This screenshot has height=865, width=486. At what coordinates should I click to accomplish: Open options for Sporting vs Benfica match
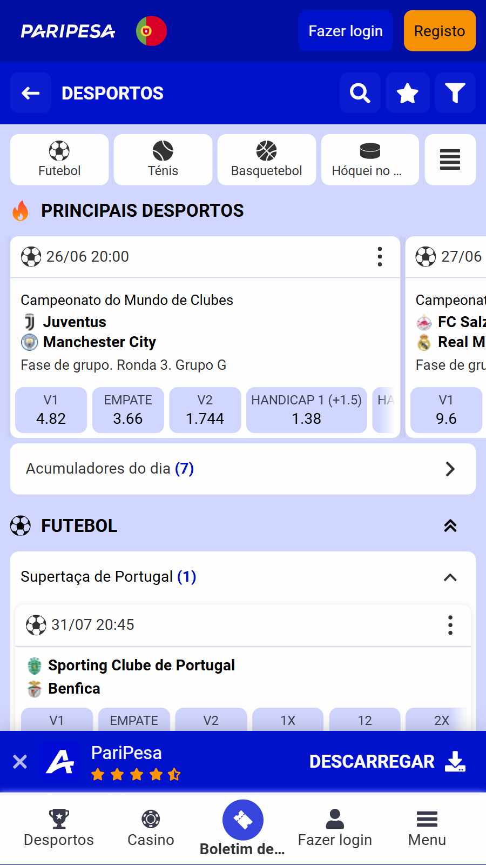coord(450,625)
